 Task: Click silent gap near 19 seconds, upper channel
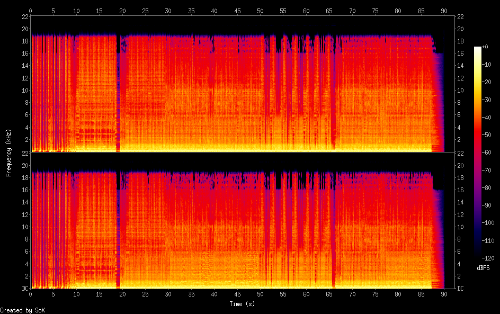[118, 95]
